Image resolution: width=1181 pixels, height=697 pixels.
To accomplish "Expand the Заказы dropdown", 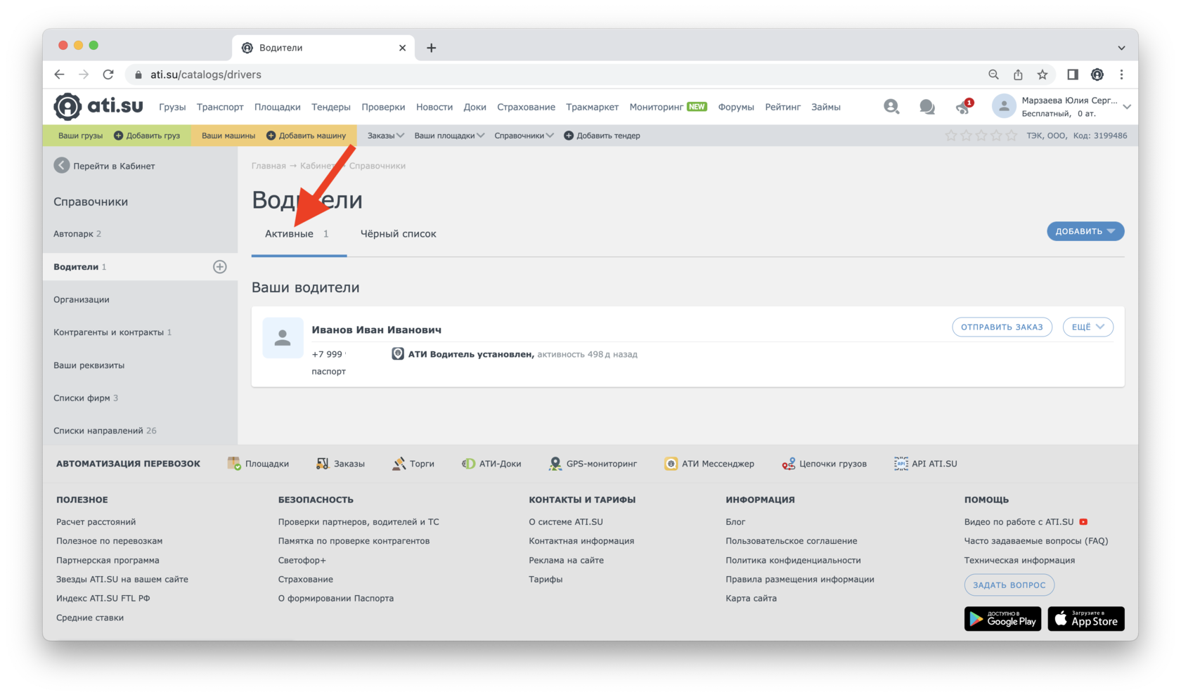I will tap(385, 136).
